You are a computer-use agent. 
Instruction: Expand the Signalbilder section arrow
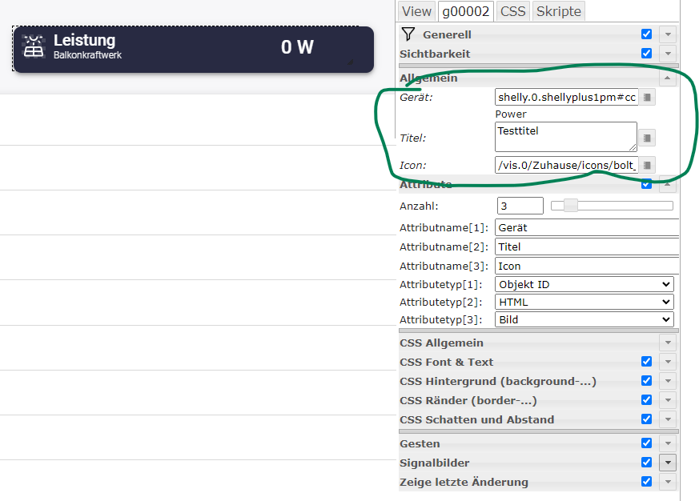(668, 463)
